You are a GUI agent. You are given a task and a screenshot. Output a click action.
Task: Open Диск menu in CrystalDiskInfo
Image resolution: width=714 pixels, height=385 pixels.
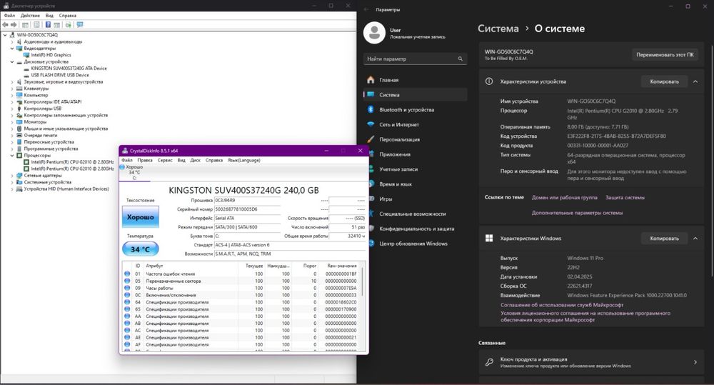click(x=196, y=161)
